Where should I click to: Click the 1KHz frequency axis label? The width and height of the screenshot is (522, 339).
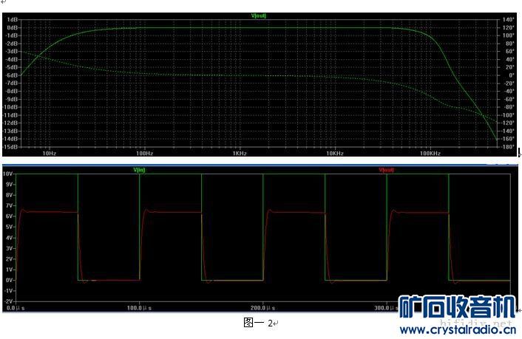239,153
